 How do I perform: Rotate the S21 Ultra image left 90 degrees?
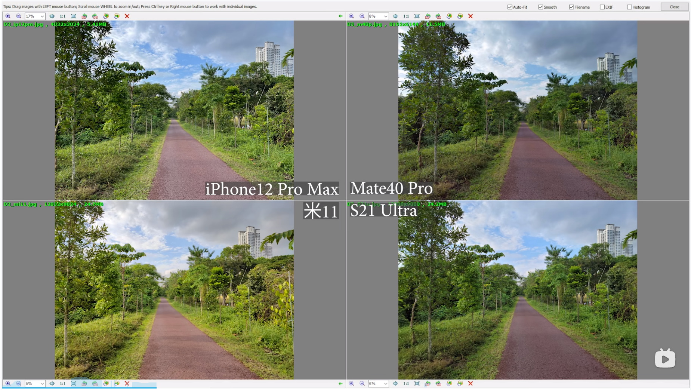coord(428,384)
